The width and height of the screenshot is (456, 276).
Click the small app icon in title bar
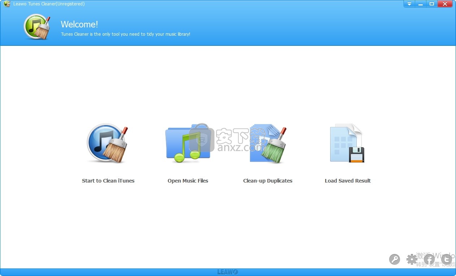[7, 4]
